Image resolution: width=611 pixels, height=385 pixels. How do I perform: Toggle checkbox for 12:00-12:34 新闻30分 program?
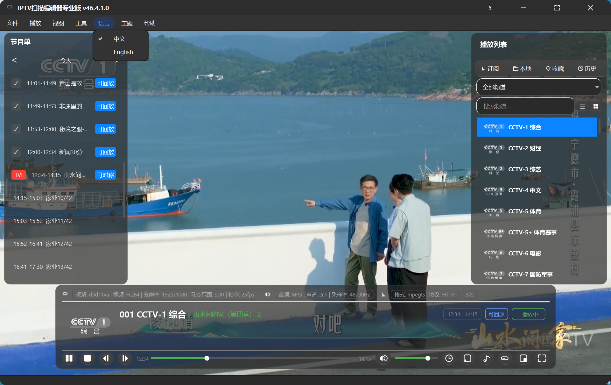tap(16, 152)
